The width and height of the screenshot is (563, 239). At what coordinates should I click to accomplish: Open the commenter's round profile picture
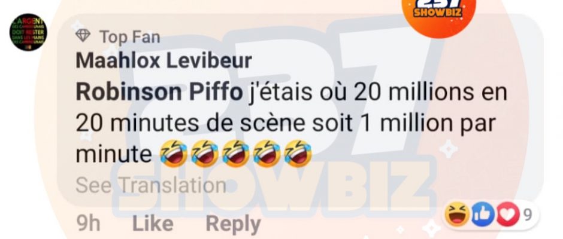28,32
